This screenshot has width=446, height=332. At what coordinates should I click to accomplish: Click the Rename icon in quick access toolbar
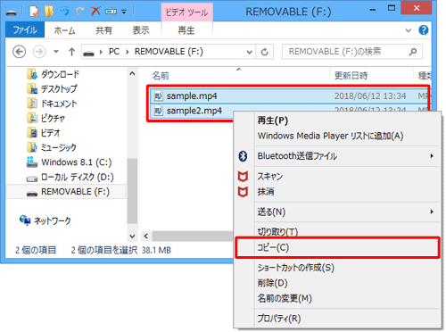click(x=111, y=12)
